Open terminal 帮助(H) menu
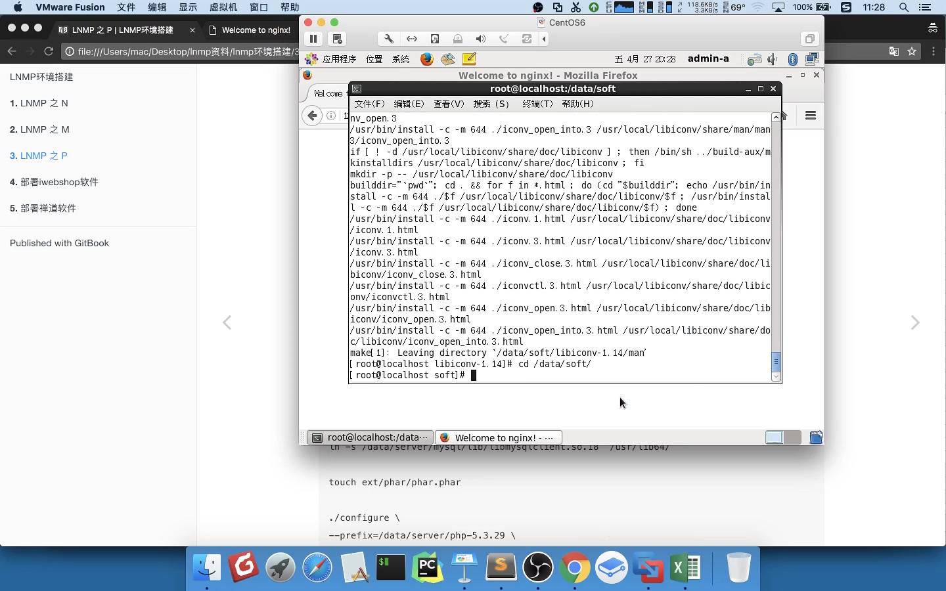This screenshot has height=591, width=946. point(577,104)
